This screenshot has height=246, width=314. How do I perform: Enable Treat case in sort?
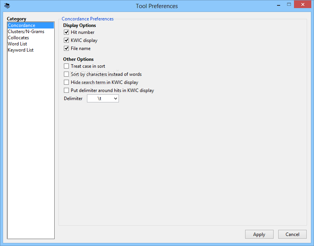tap(66, 66)
